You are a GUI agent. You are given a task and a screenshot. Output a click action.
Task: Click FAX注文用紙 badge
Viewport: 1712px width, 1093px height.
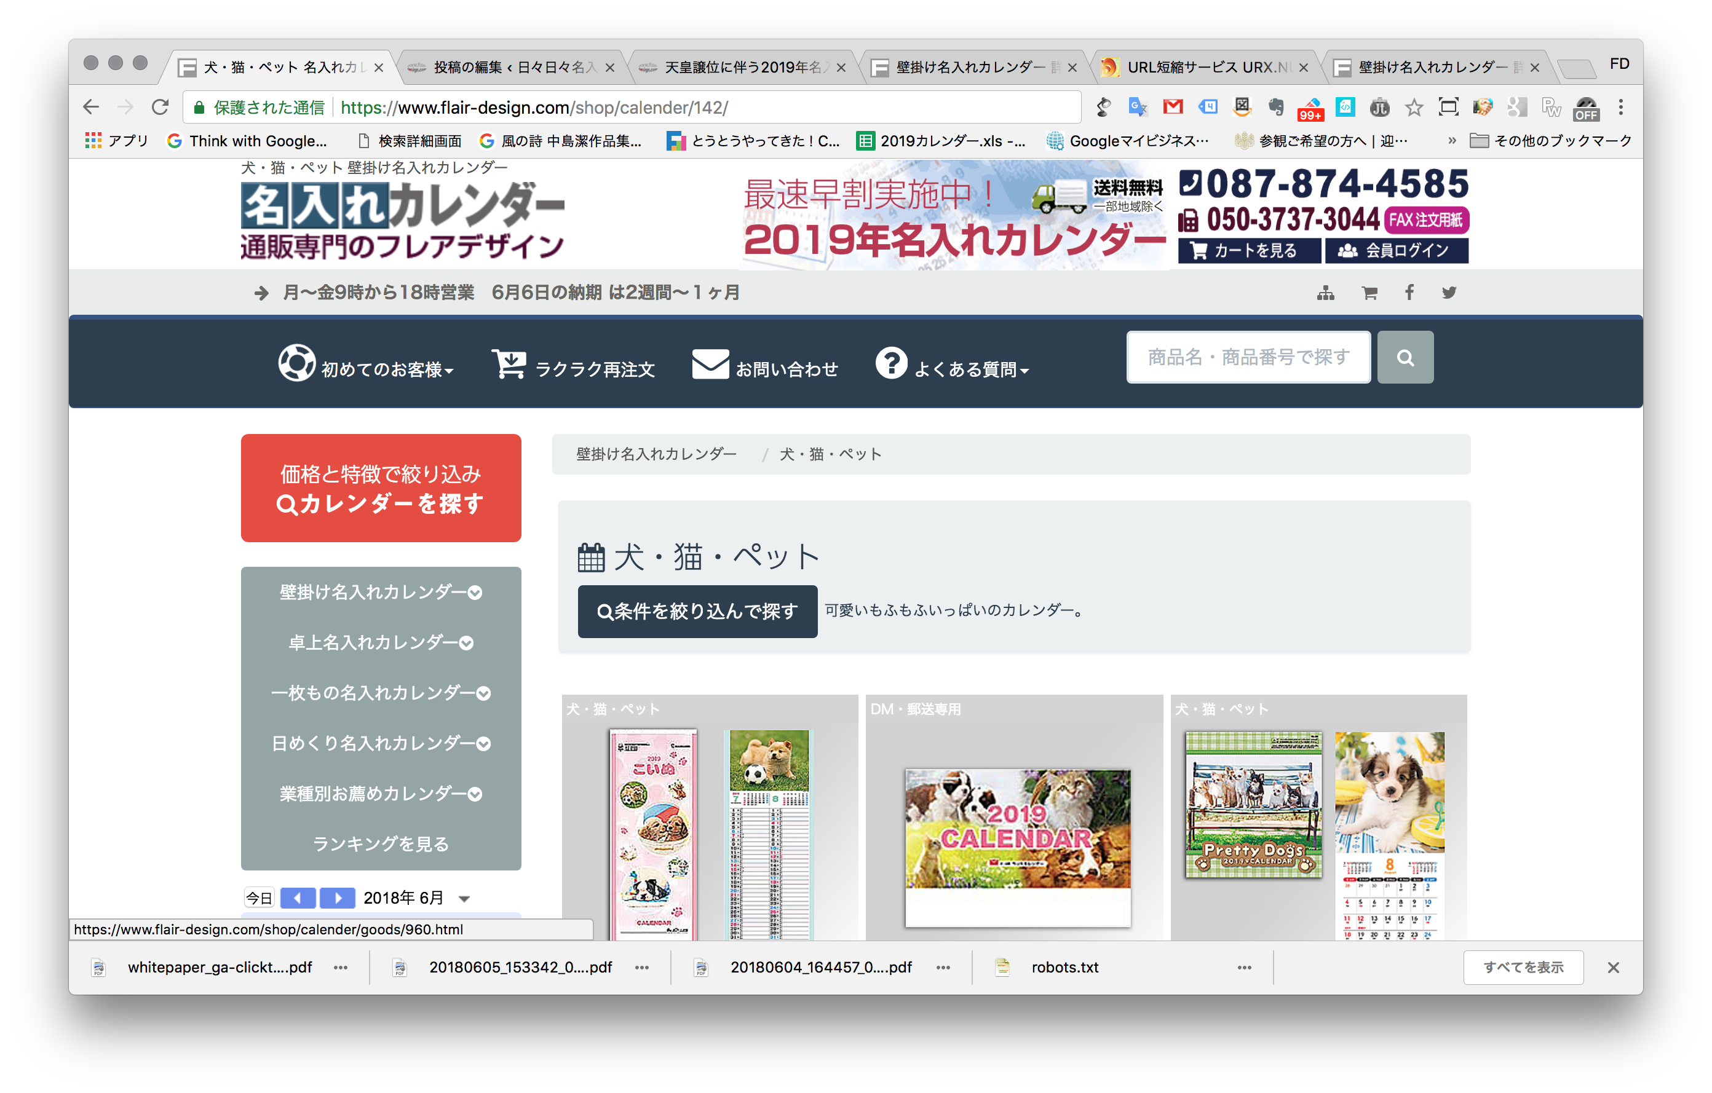(x=1425, y=219)
